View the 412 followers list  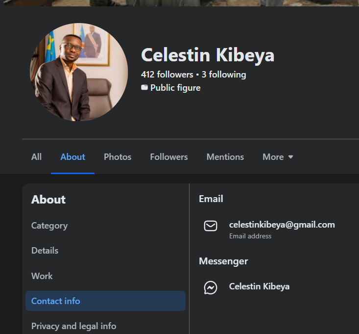(x=167, y=75)
